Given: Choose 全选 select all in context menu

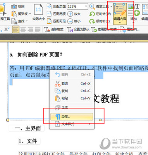Looking at the screenshot, I should click(x=72, y=107).
